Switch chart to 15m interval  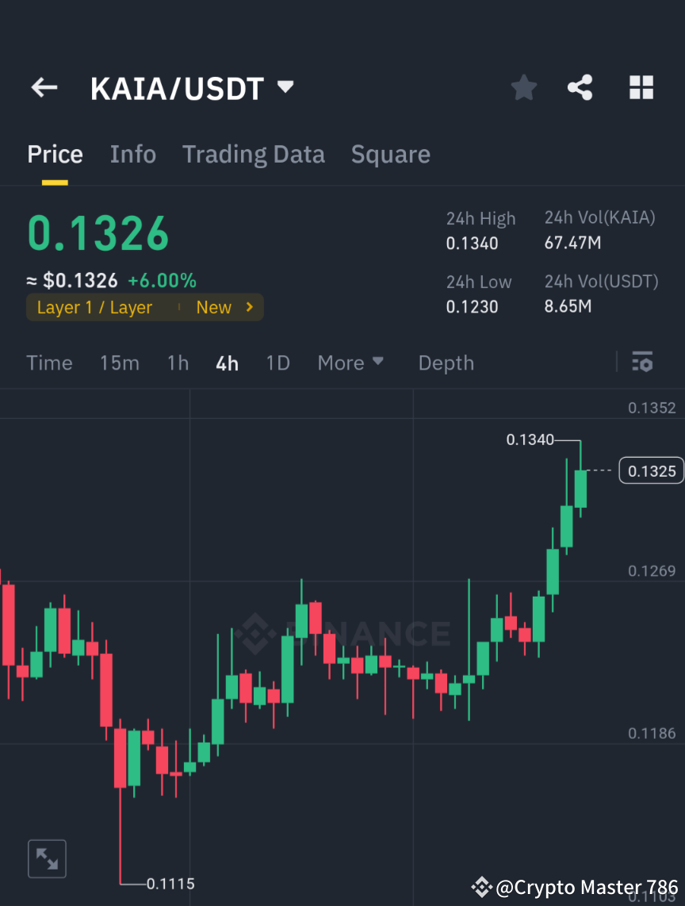tap(120, 363)
